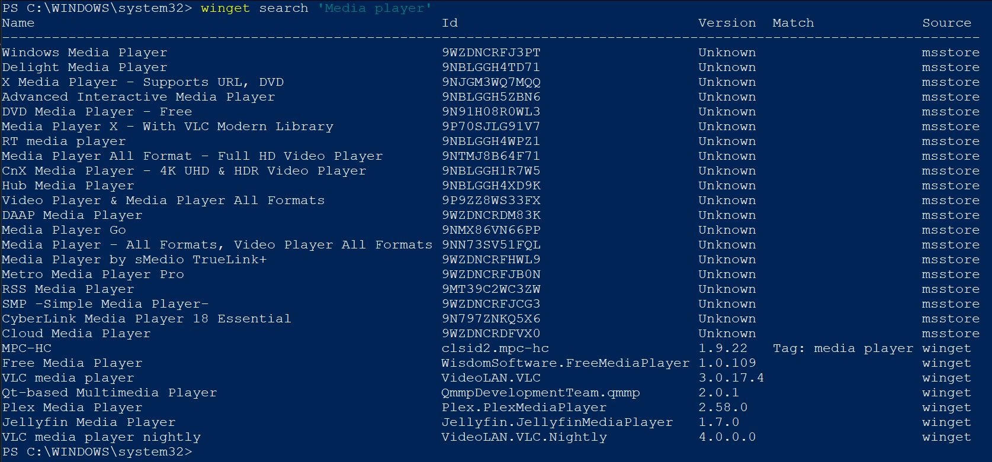Click the 'VLC media player nightly' entry

tap(101, 437)
